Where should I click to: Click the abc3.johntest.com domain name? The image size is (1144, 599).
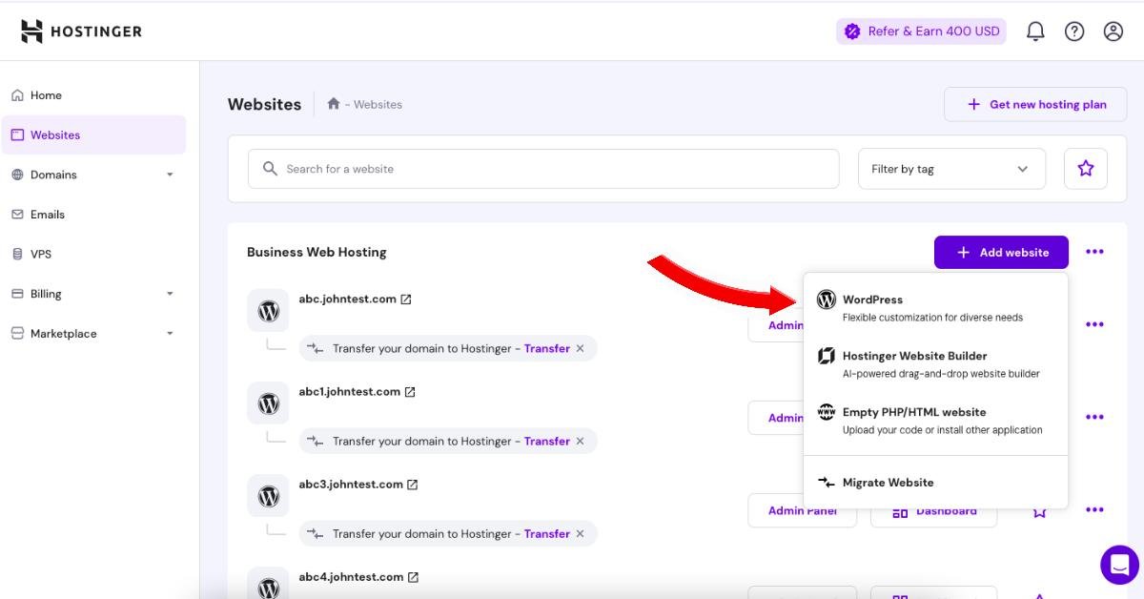tap(351, 484)
